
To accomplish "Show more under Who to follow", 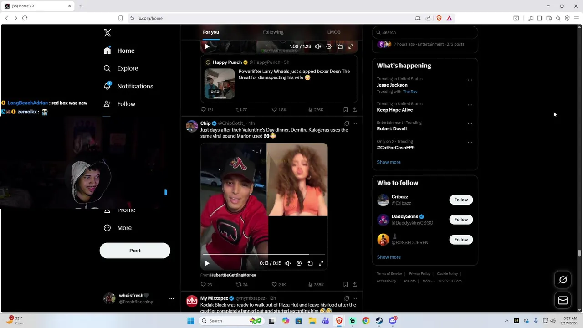I will coord(389,257).
